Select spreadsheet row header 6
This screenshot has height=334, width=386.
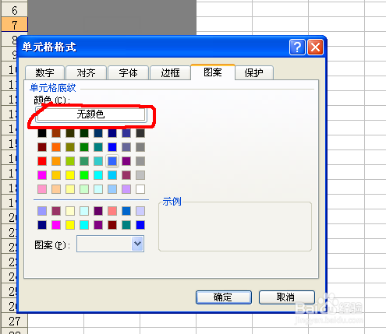[x=15, y=11]
